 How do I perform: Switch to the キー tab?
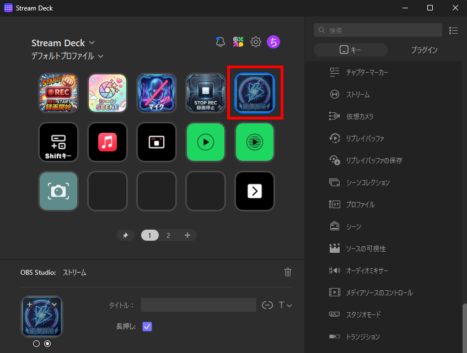click(351, 50)
